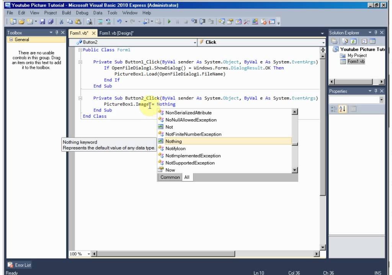Click the Copy icon in toolbar
Screen dimensions: 392x275
[70, 22]
